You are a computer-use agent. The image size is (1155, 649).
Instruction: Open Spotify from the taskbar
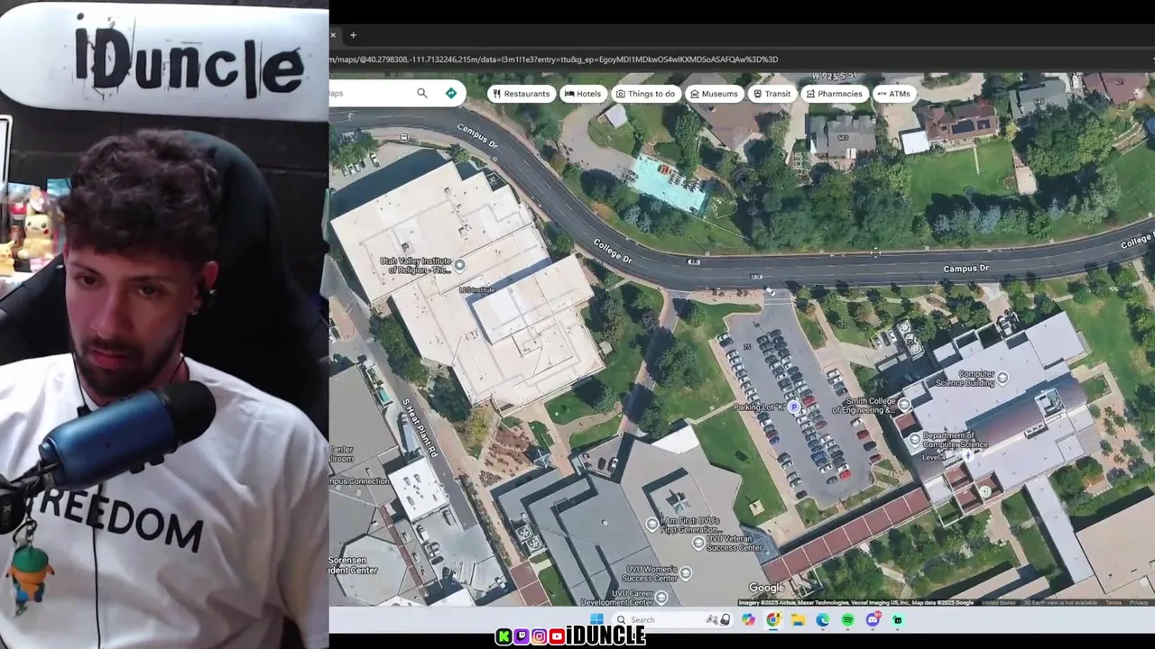pyautogui.click(x=847, y=619)
